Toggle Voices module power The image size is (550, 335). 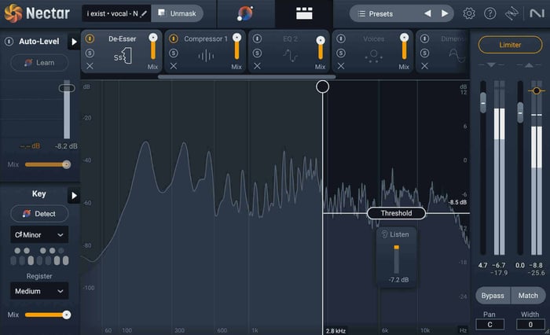pyautogui.click(x=341, y=39)
